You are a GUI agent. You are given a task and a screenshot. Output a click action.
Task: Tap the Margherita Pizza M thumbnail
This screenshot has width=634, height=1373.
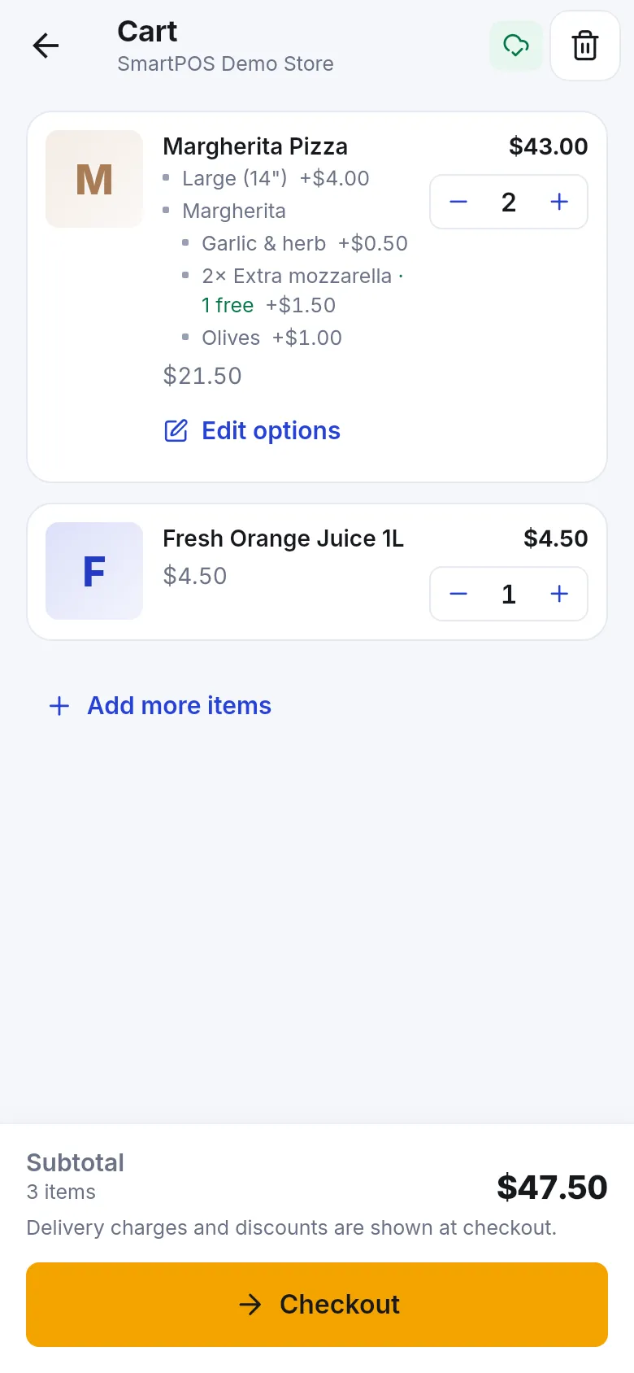(x=94, y=179)
